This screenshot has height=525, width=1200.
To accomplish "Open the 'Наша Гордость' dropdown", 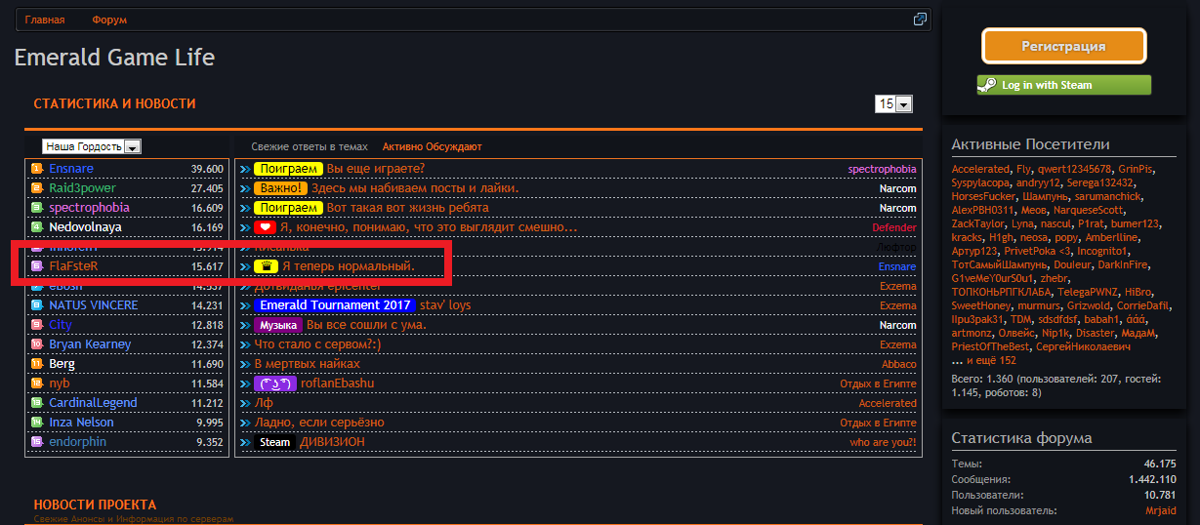I will (x=93, y=146).
